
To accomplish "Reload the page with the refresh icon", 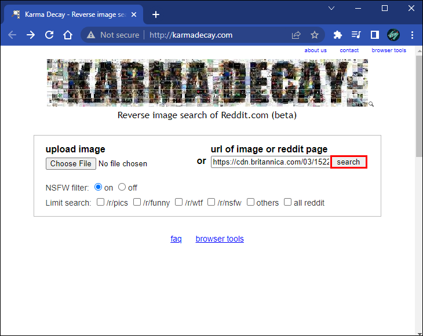I will click(x=49, y=35).
